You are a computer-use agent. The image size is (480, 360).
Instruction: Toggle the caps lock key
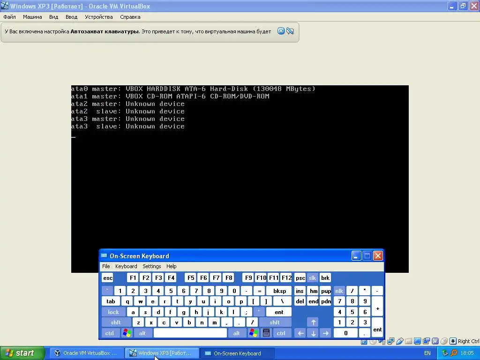[x=113, y=312]
